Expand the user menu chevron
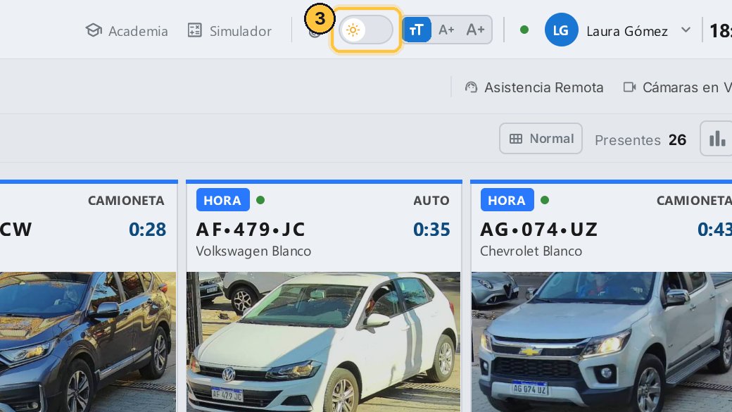Screen dimensions: 732x412 point(686,30)
